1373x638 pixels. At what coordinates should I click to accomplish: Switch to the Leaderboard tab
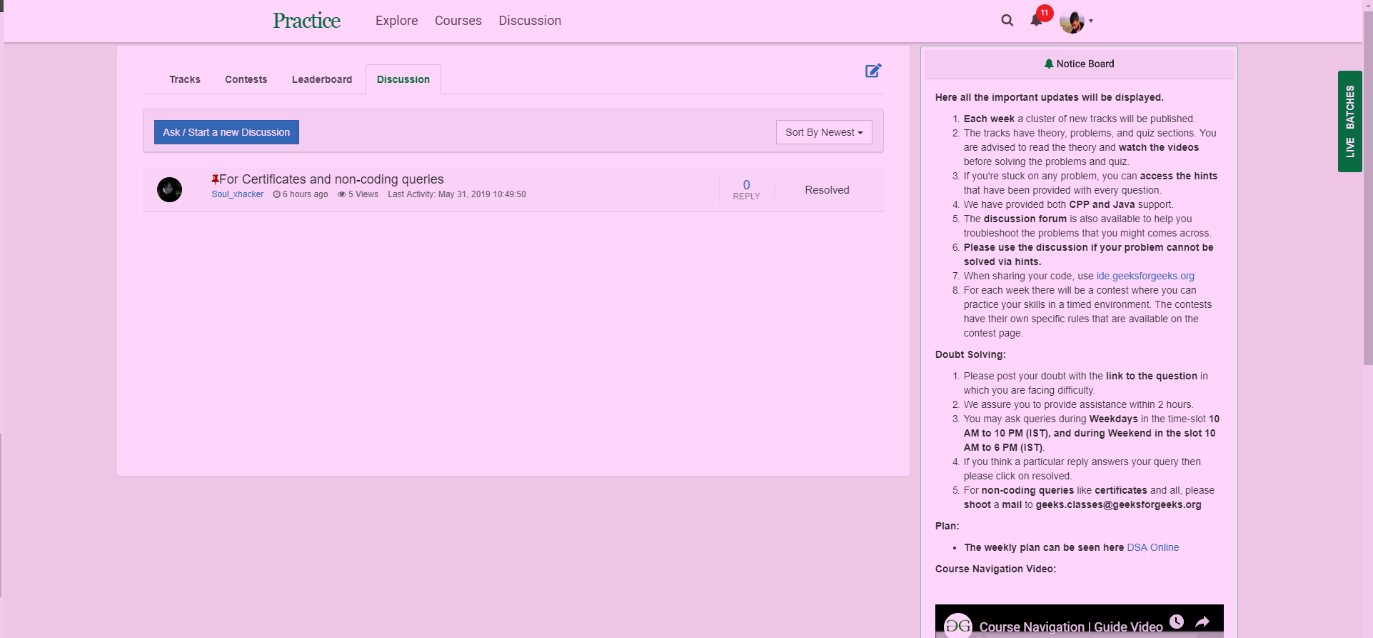point(322,79)
